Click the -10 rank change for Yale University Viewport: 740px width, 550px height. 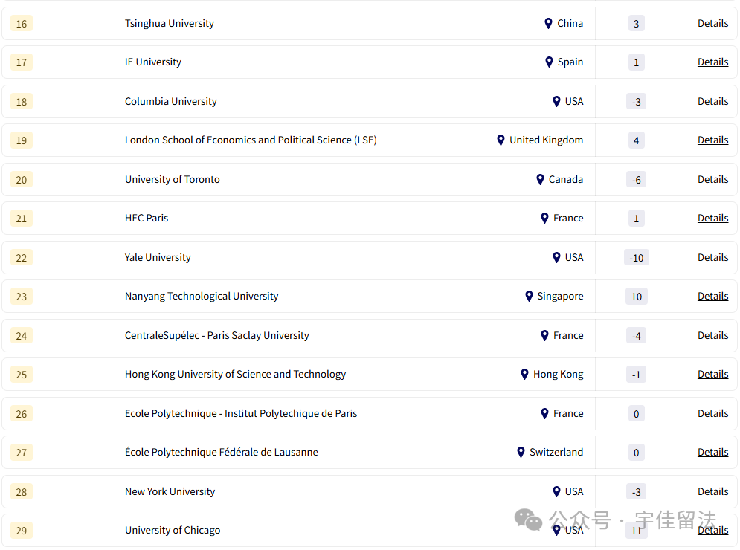(x=636, y=258)
